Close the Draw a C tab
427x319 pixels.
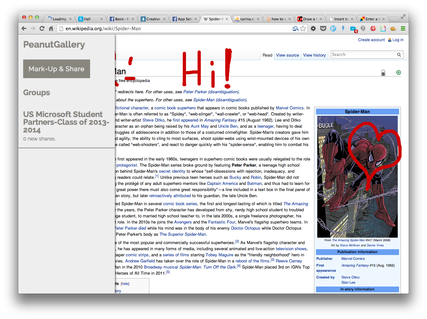tap(321, 19)
